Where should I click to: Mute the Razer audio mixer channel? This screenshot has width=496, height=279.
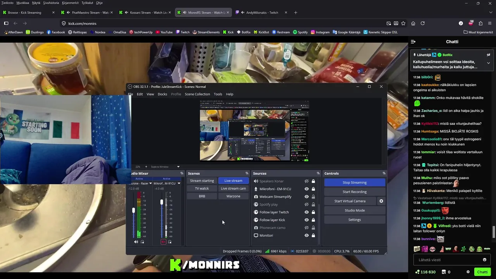136,242
